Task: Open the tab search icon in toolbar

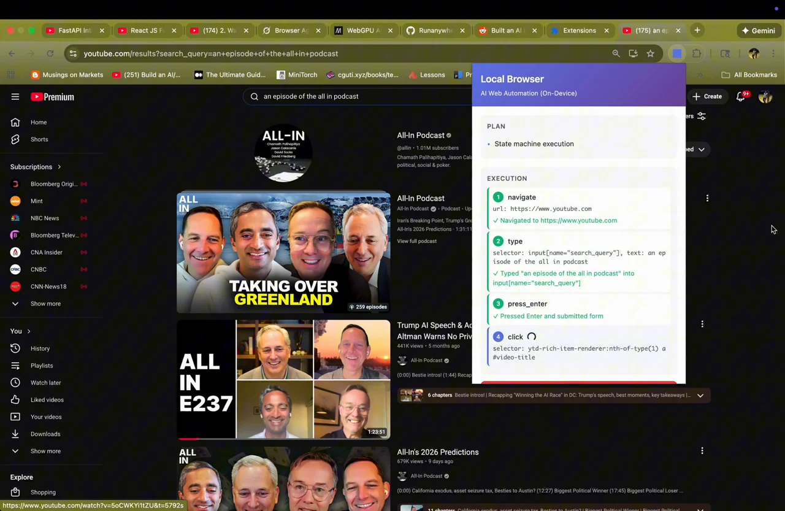Action: click(725, 53)
